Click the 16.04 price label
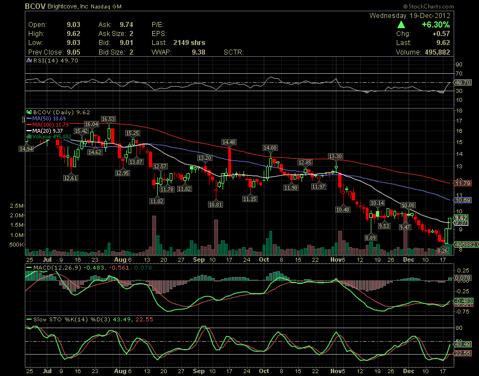The width and height of the screenshot is (479, 376). coord(91,124)
